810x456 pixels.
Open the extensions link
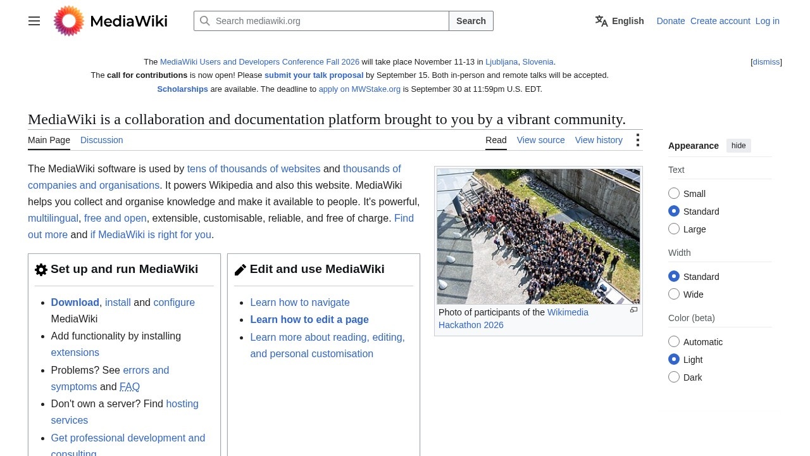point(75,353)
